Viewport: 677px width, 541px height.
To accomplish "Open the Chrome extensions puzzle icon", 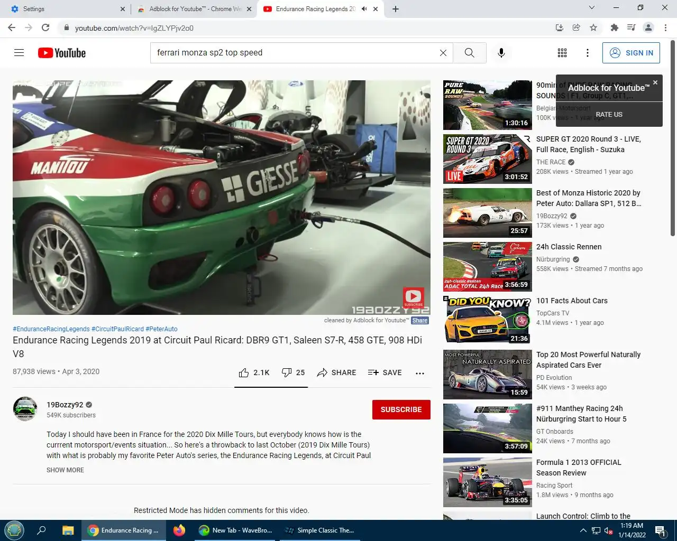I will coord(614,27).
